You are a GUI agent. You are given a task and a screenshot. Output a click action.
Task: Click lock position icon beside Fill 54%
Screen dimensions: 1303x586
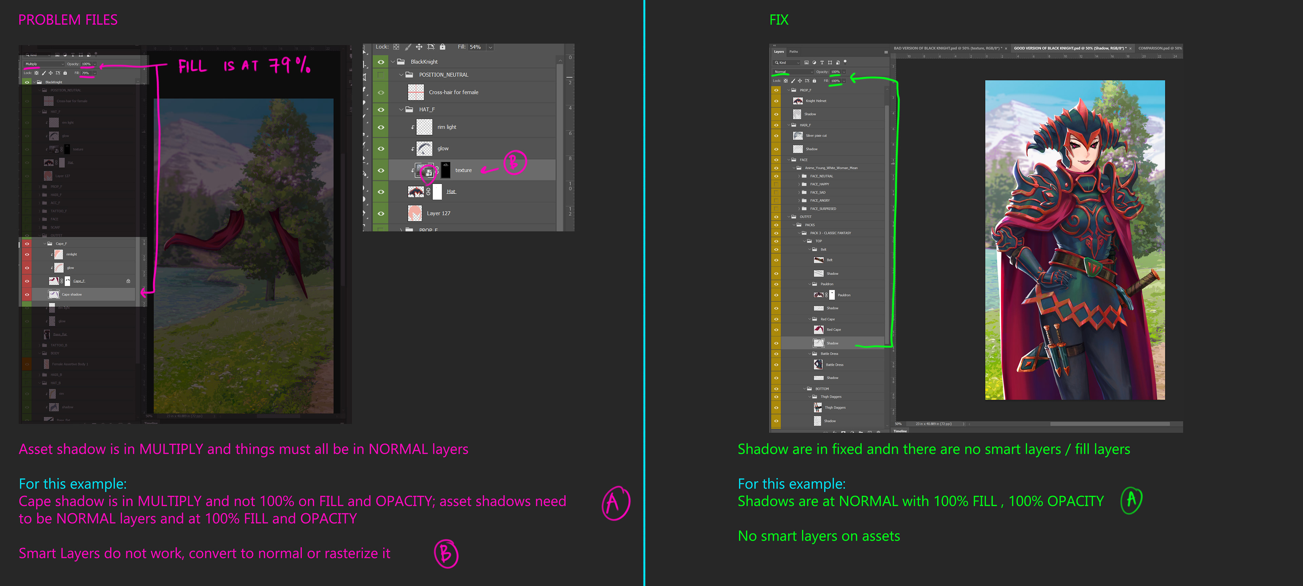click(419, 47)
